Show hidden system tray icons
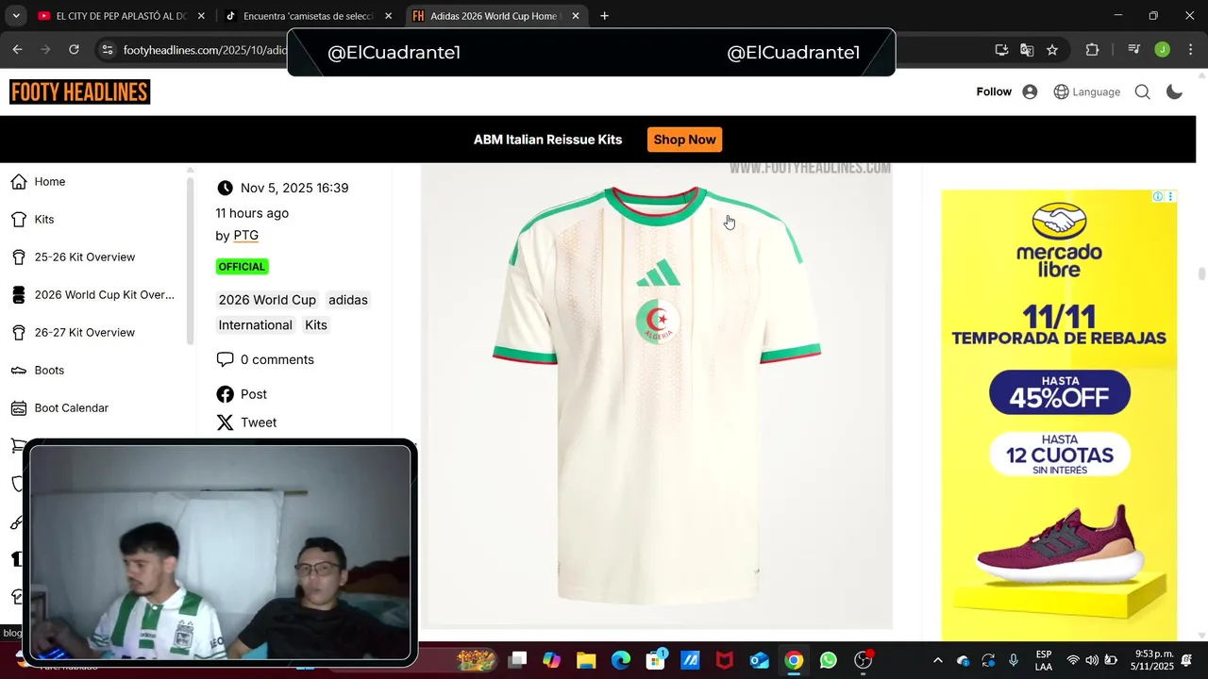The height and width of the screenshot is (679, 1208). tap(937, 660)
